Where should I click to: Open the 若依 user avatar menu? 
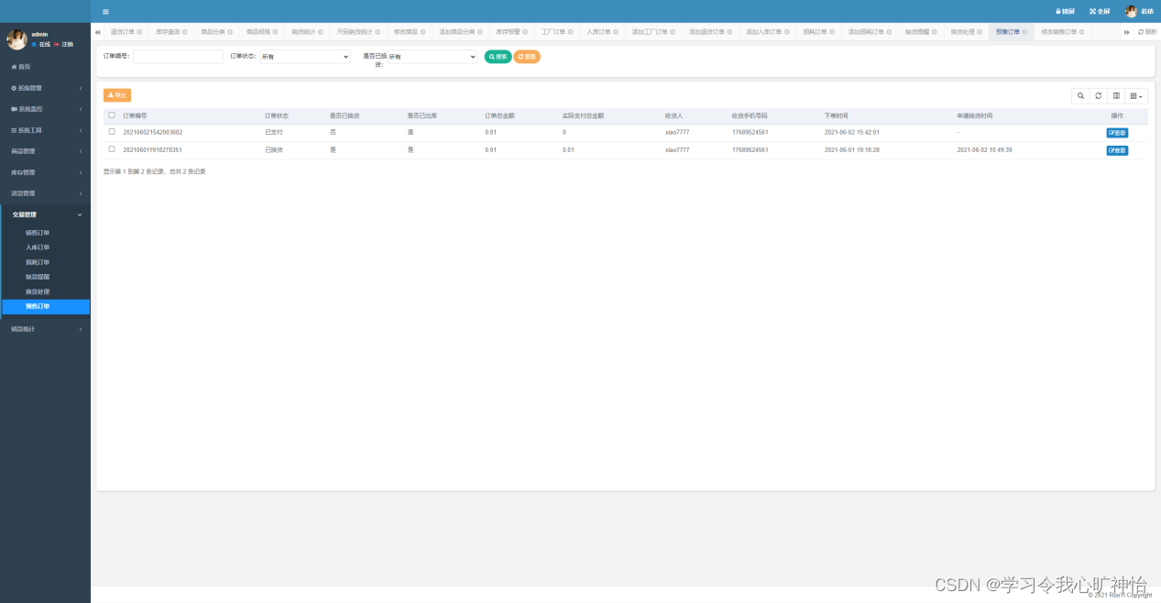click(1139, 11)
